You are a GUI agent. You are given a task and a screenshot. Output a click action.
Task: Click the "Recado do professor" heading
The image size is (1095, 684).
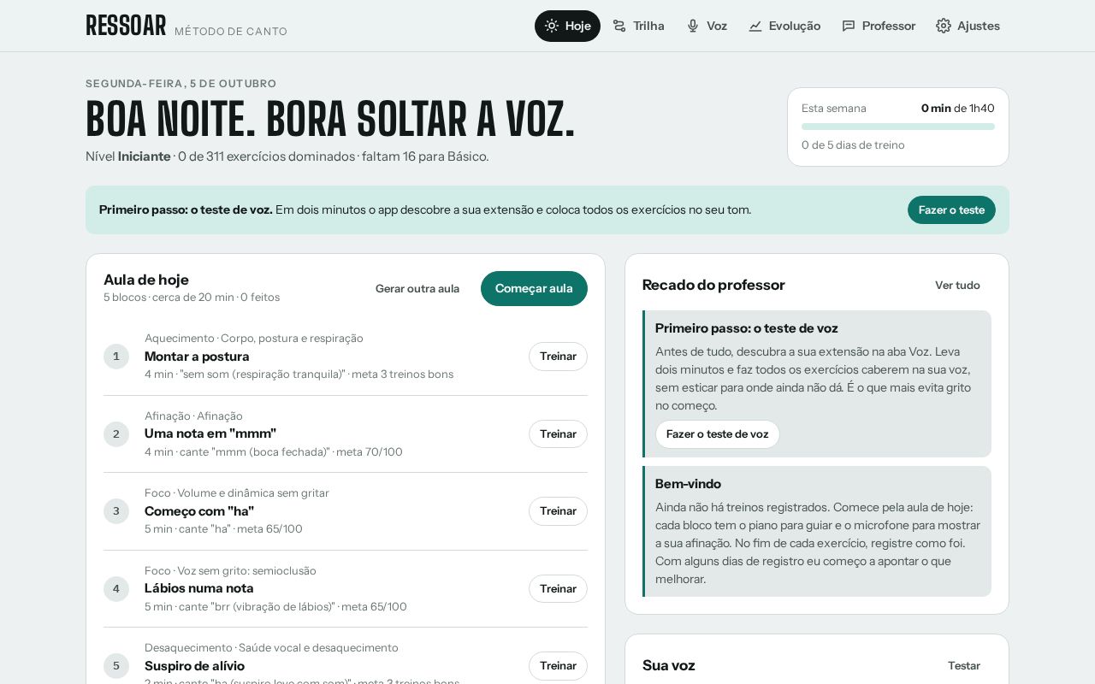click(x=713, y=285)
